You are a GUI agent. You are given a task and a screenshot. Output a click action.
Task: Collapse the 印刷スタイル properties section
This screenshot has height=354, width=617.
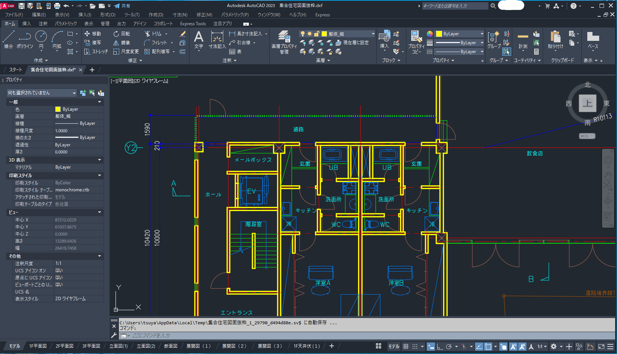point(99,175)
